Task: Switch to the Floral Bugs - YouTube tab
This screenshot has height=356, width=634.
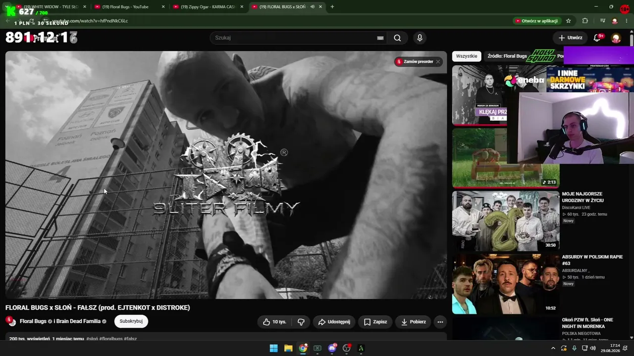Action: coord(129,7)
